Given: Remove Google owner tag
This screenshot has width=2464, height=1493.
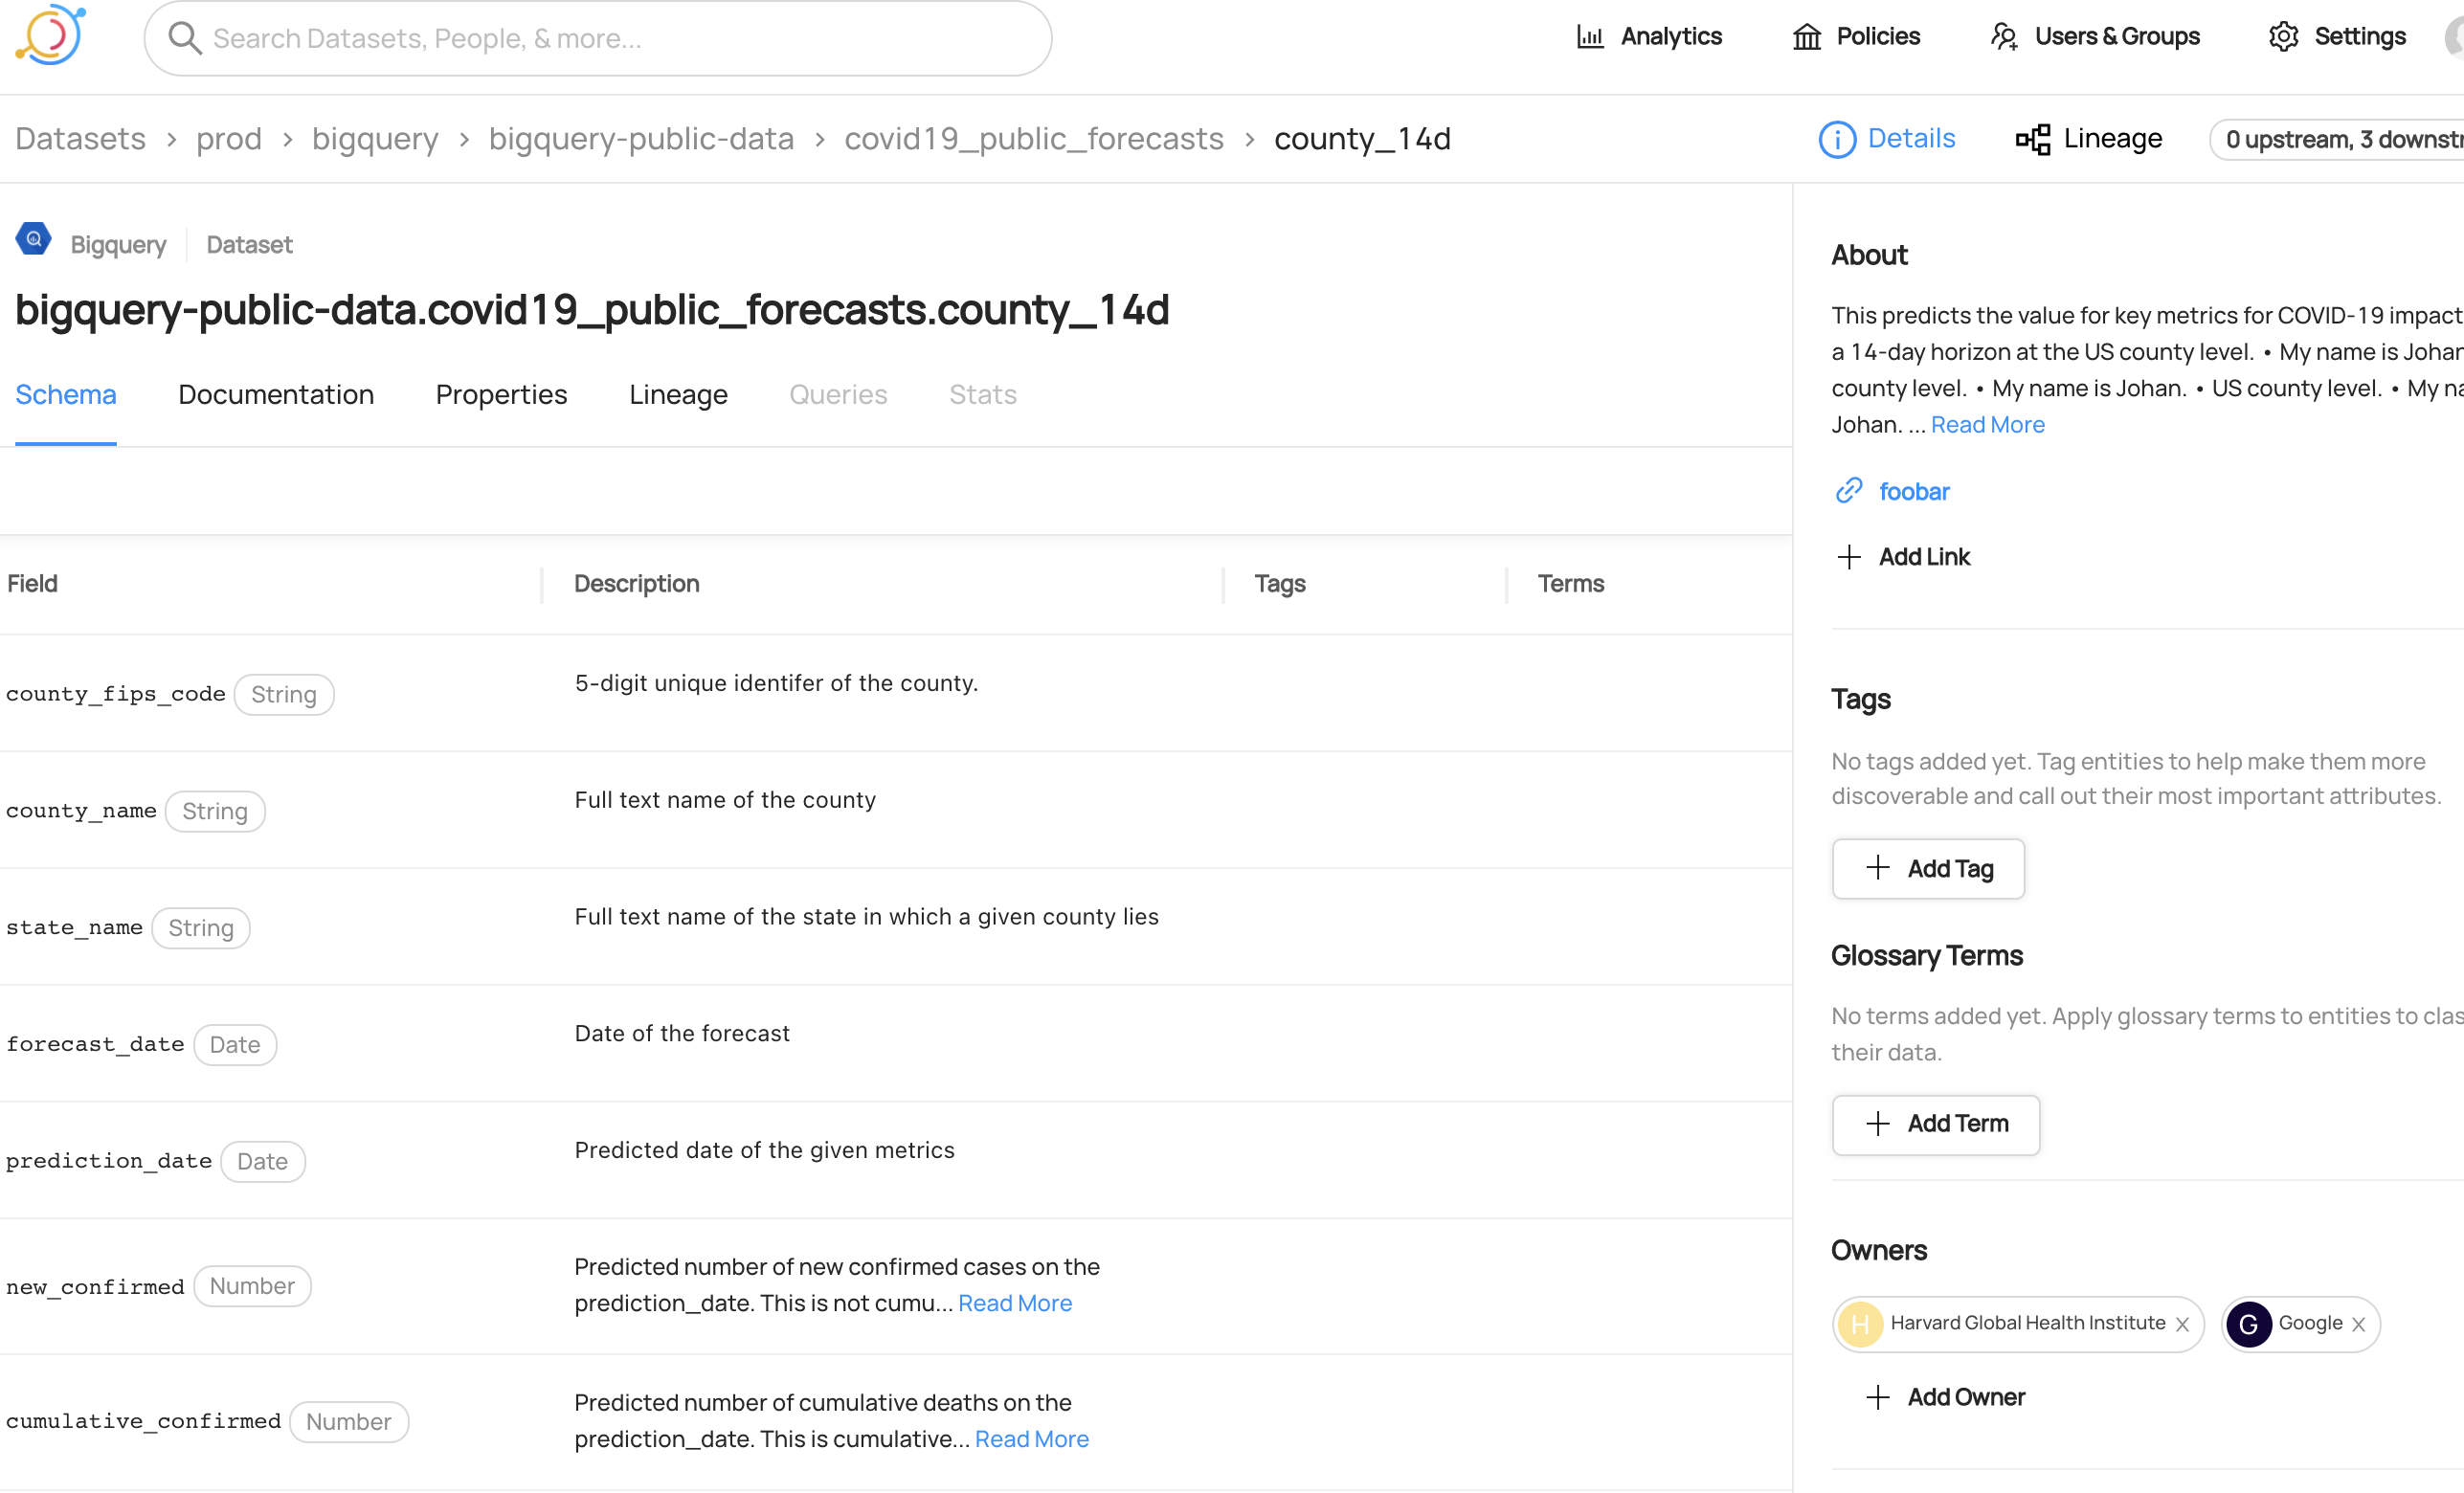Looking at the screenshot, I should [2359, 1324].
